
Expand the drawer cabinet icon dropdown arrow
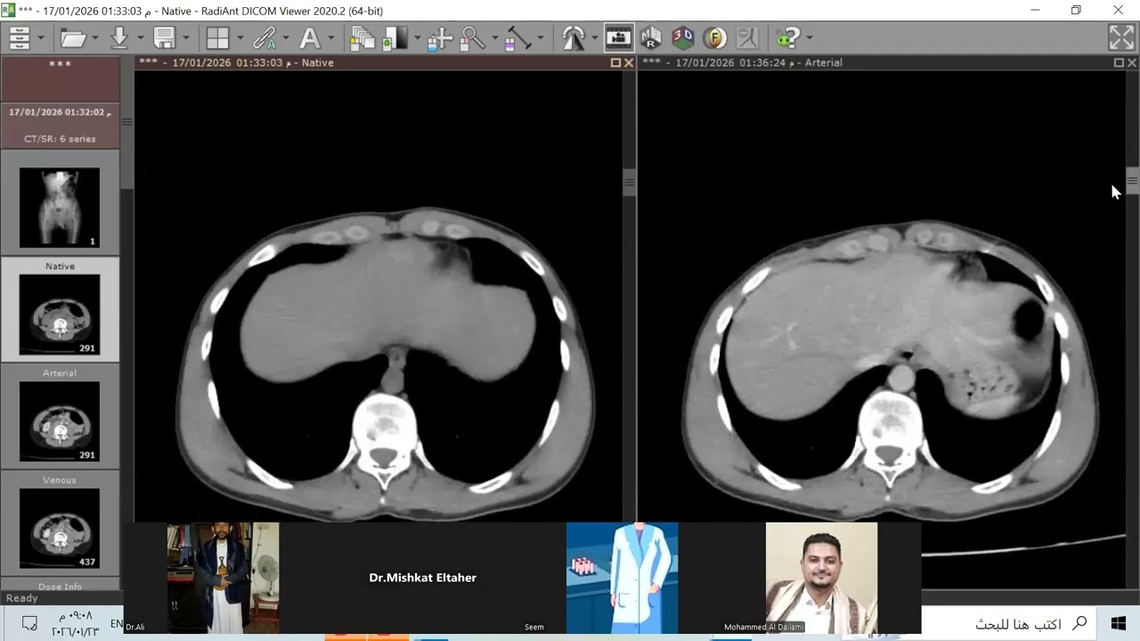pos(41,38)
